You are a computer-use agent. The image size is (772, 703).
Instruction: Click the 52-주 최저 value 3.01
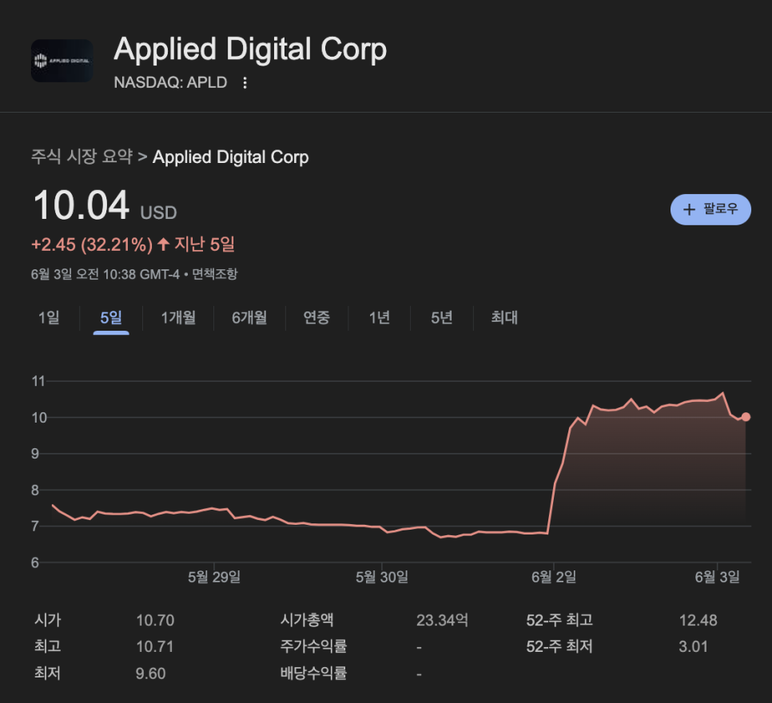(693, 646)
